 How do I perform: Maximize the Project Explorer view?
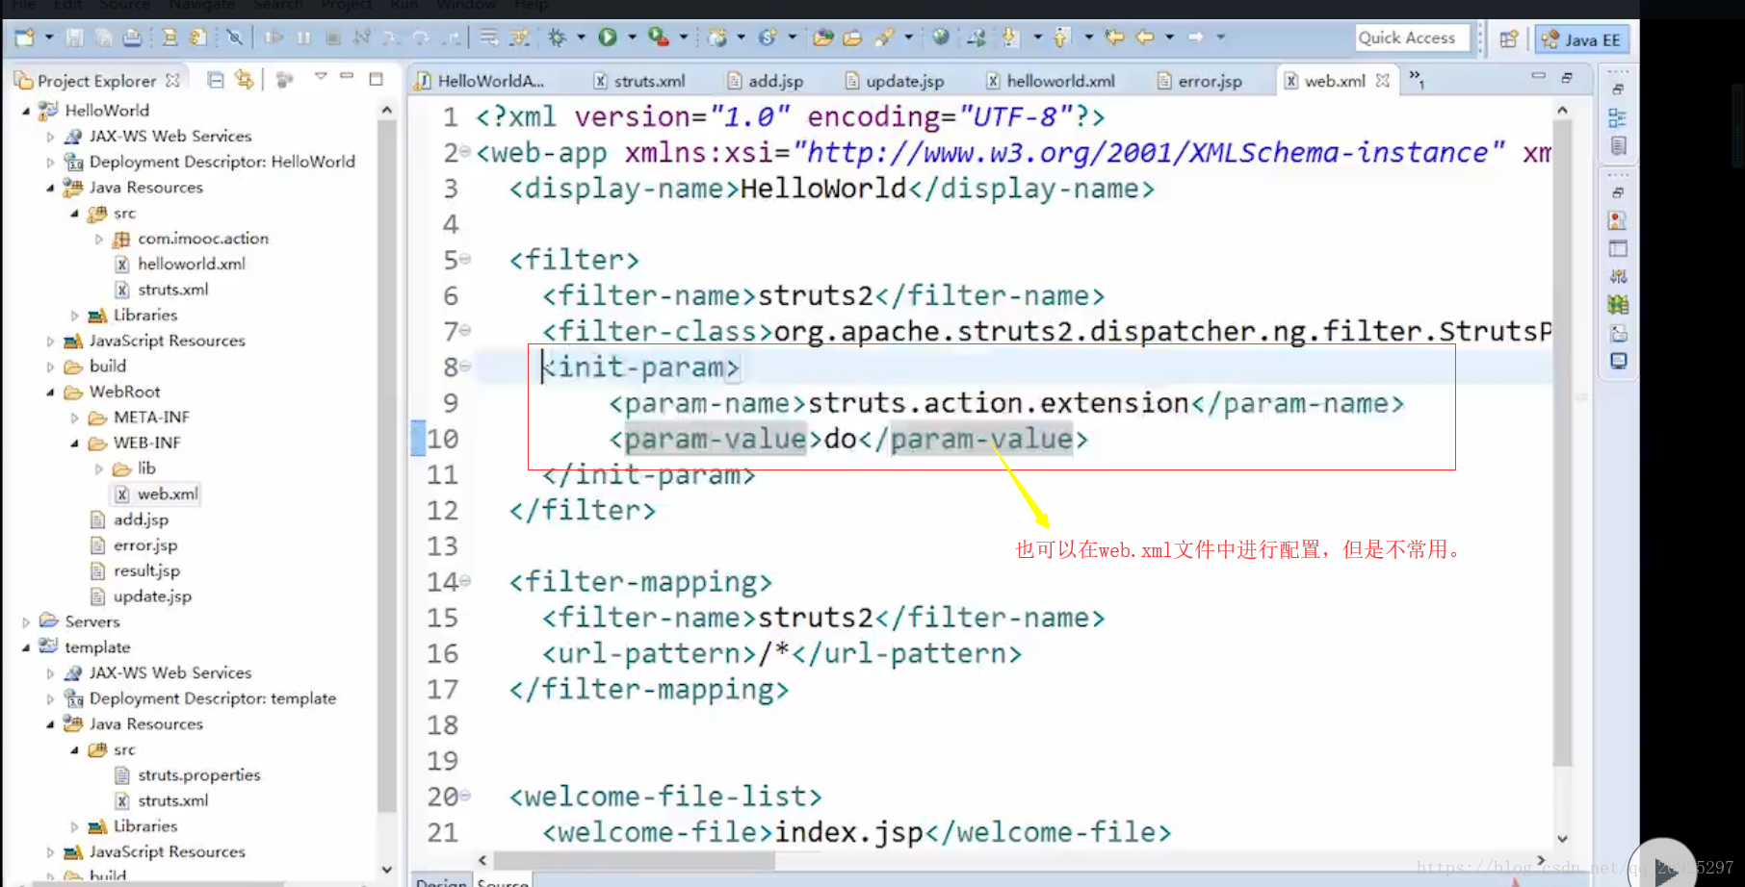click(x=377, y=78)
